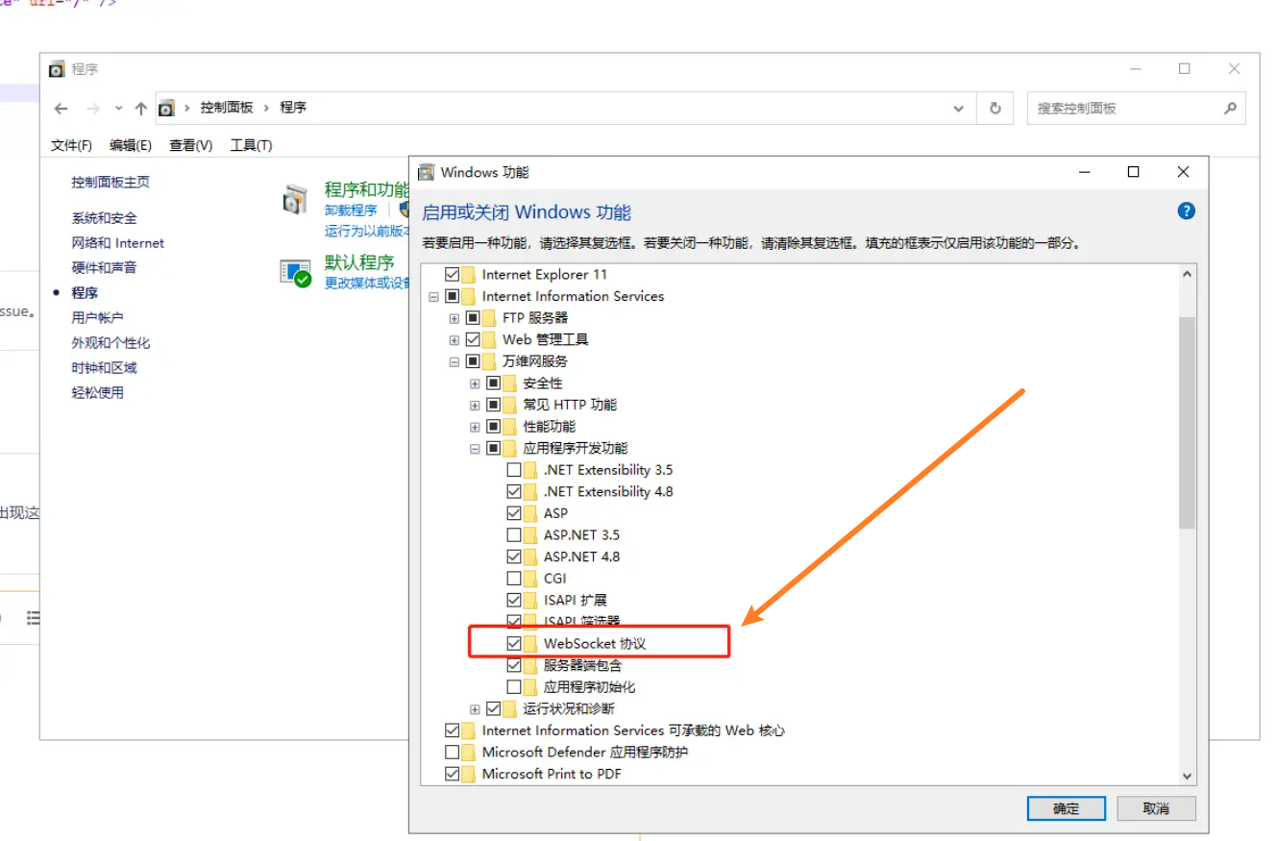Open the 网络和 Internet link
The height and width of the screenshot is (841, 1277).
[117, 243]
